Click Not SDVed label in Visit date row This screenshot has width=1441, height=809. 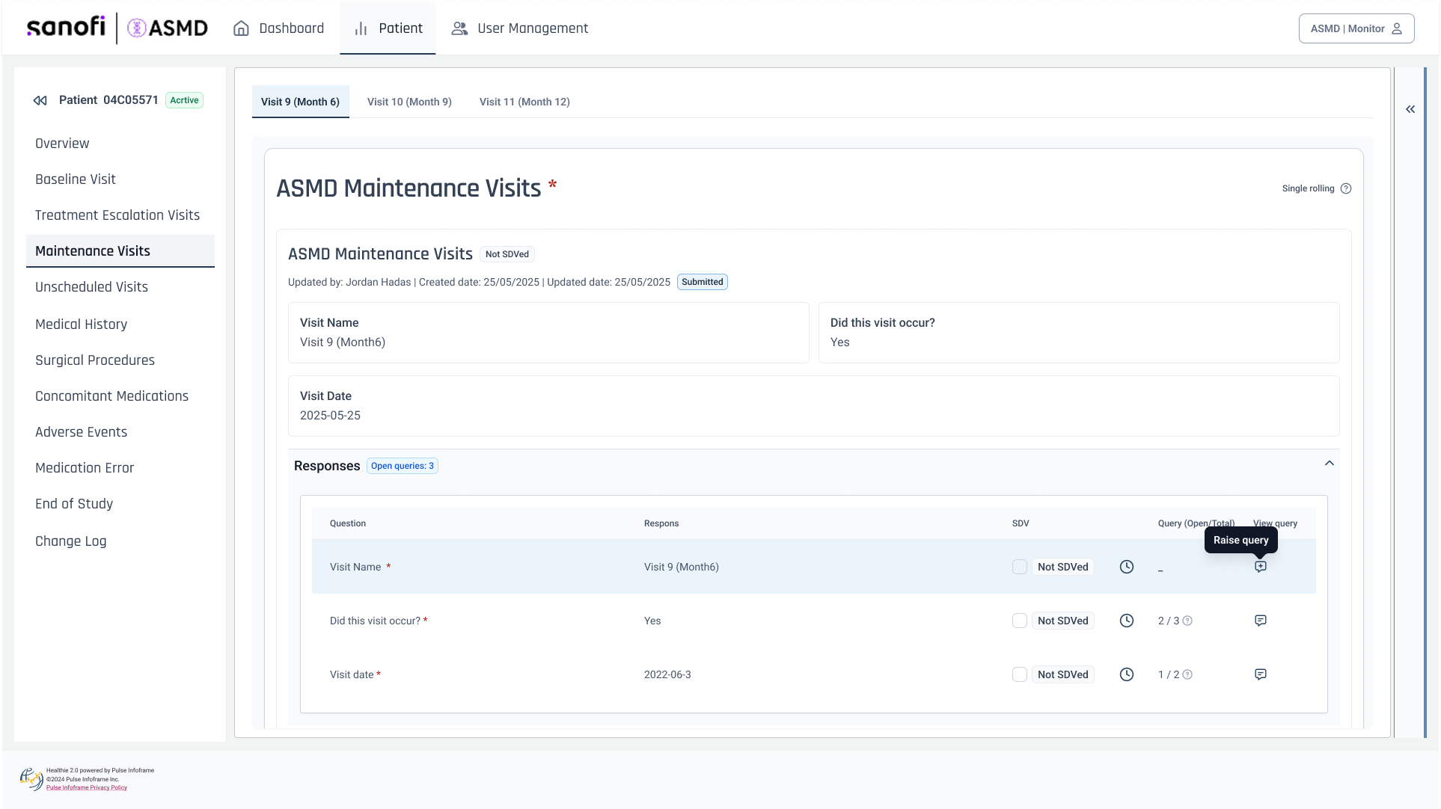click(1063, 674)
